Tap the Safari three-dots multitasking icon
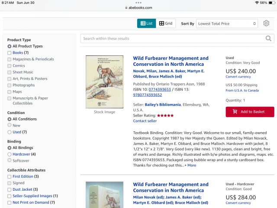This screenshot has width=277, height=208. (x=138, y=2)
